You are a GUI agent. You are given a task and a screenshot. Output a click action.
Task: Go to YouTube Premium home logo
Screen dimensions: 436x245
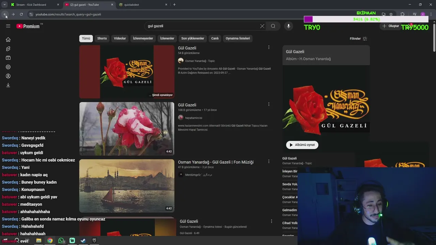[28, 26]
